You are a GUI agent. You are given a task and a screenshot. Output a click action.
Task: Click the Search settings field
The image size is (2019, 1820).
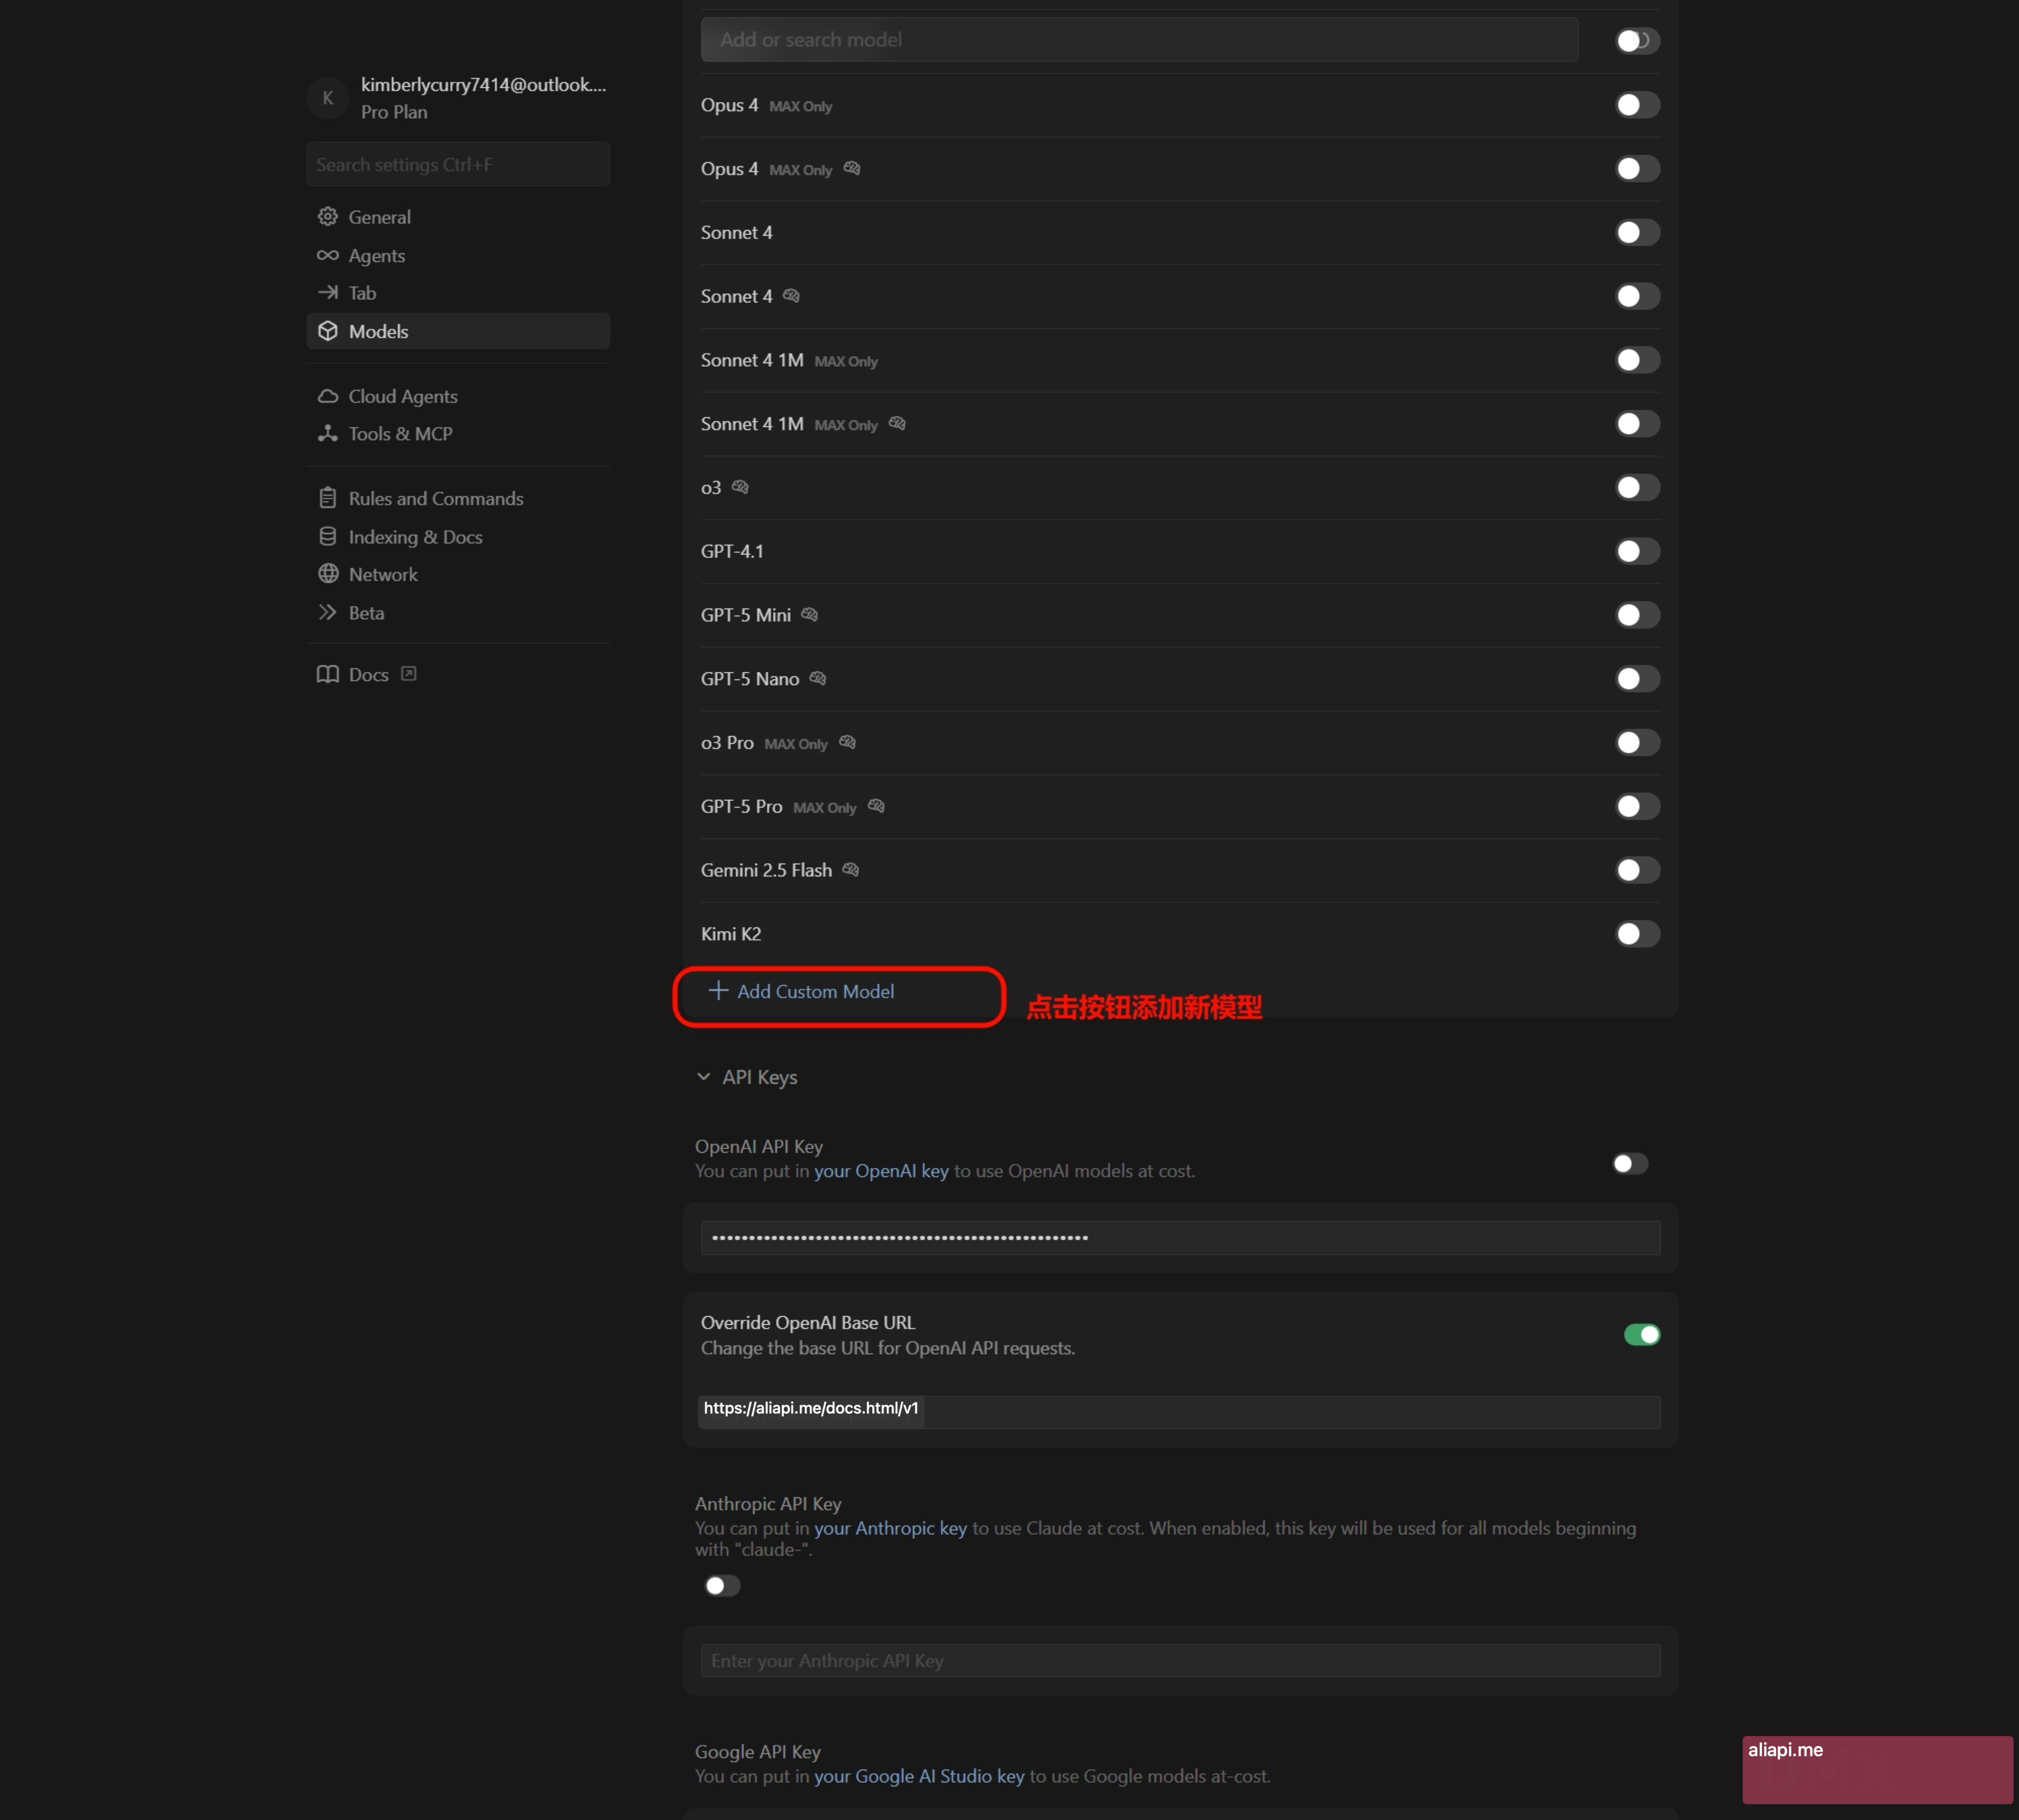click(458, 164)
